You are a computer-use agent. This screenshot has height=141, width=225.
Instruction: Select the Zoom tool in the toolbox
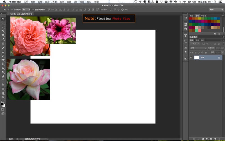(3, 97)
